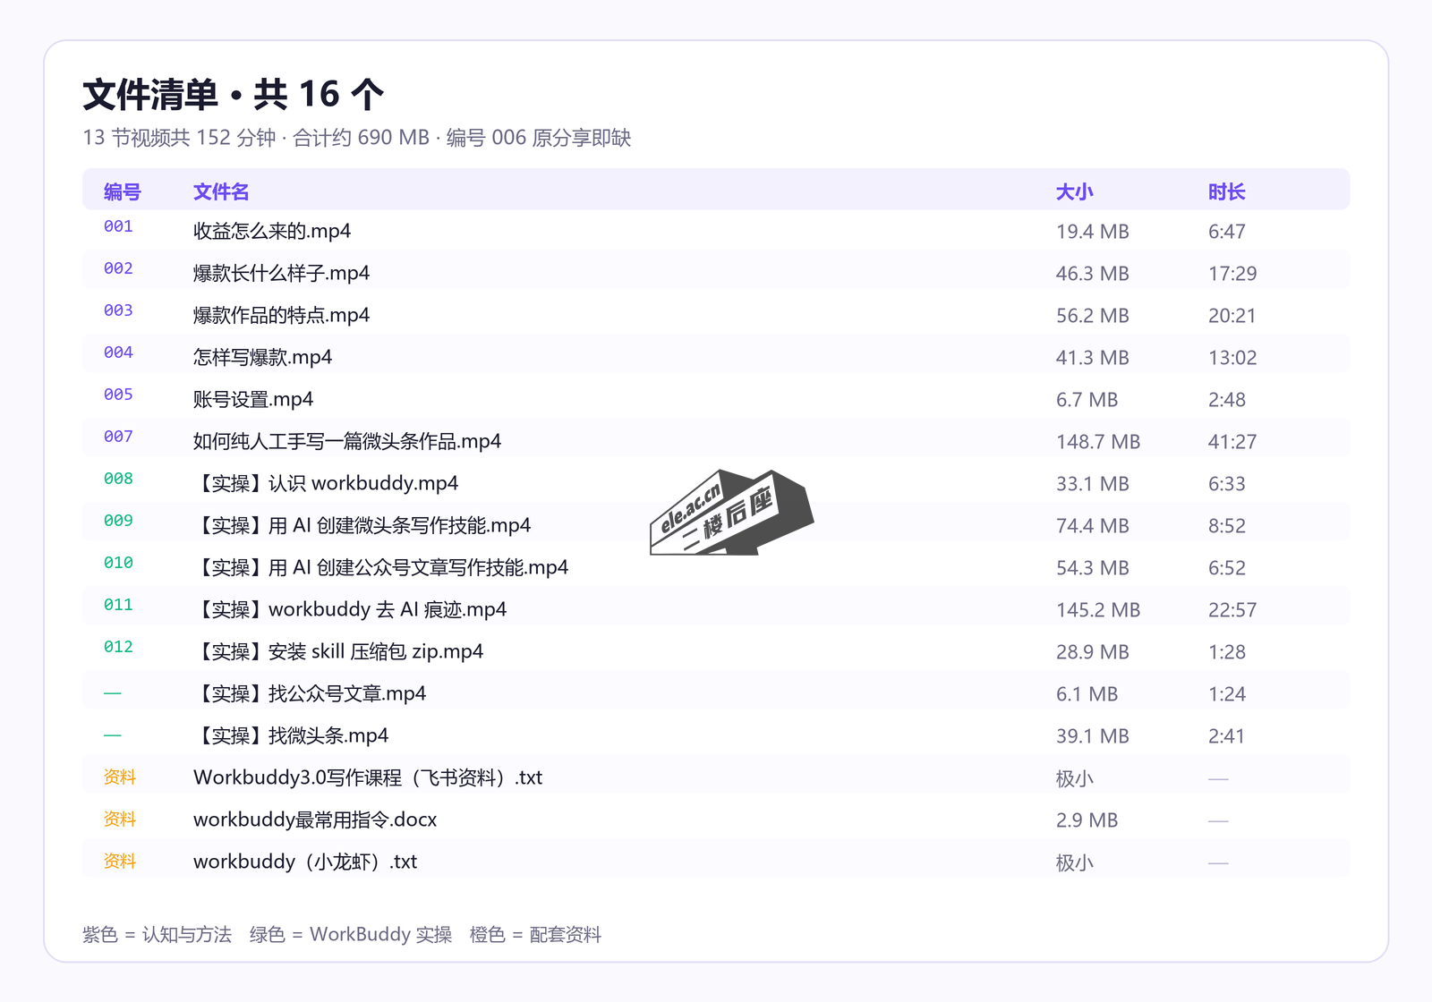The height and width of the screenshot is (1002, 1432).
Task: Select file 如何纯人工手写一篇微头条作品.mp4
Action: point(347,441)
